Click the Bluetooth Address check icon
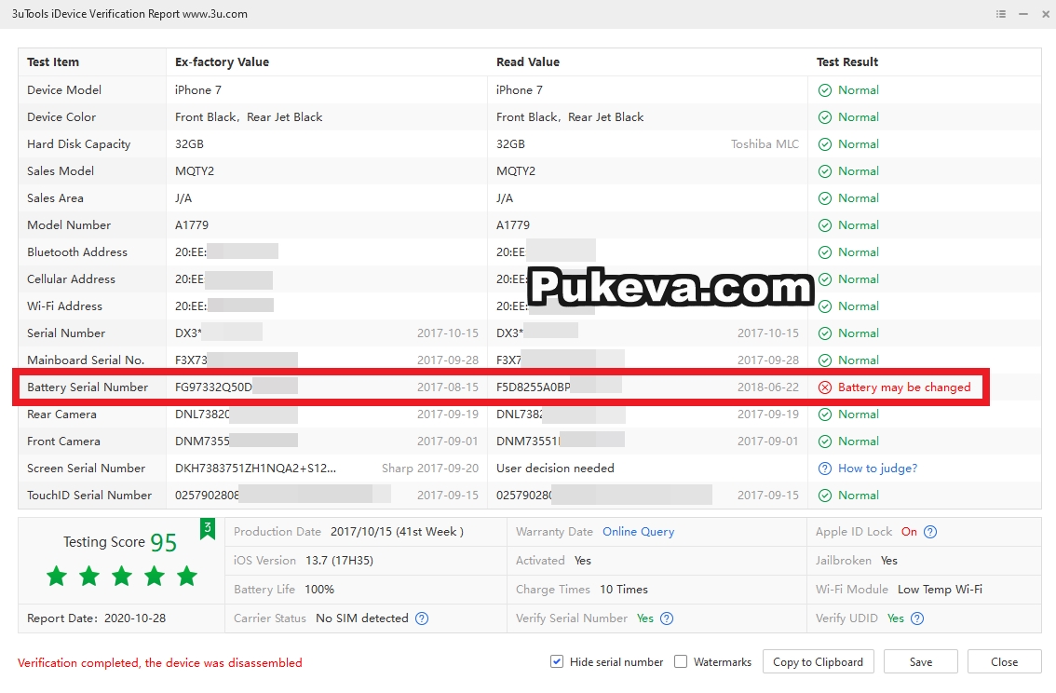Image resolution: width=1056 pixels, height=693 pixels. [x=824, y=252]
